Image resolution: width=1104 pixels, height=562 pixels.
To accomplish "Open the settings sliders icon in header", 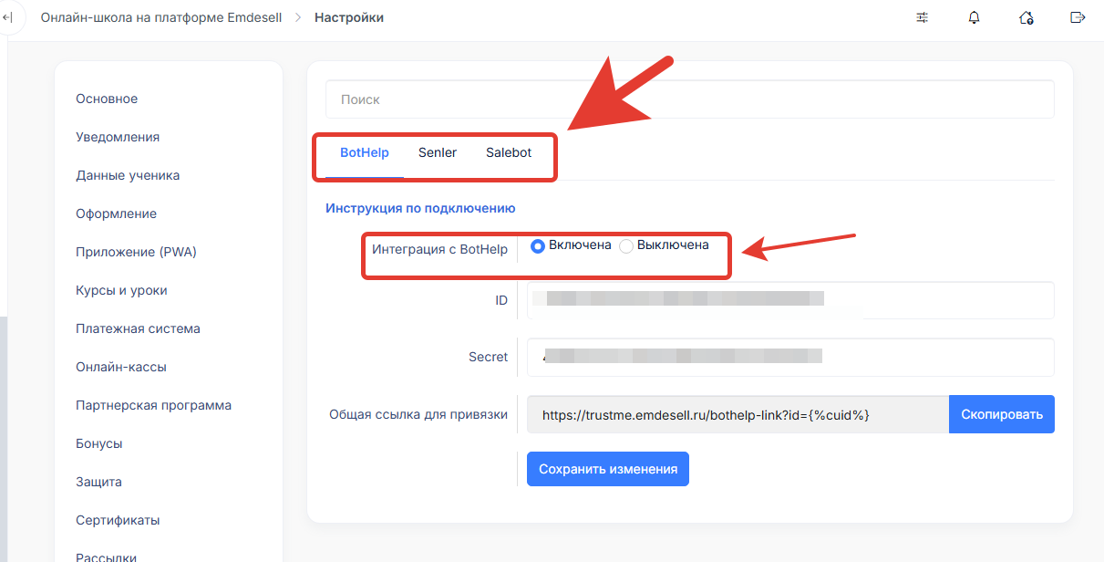I will [x=923, y=17].
